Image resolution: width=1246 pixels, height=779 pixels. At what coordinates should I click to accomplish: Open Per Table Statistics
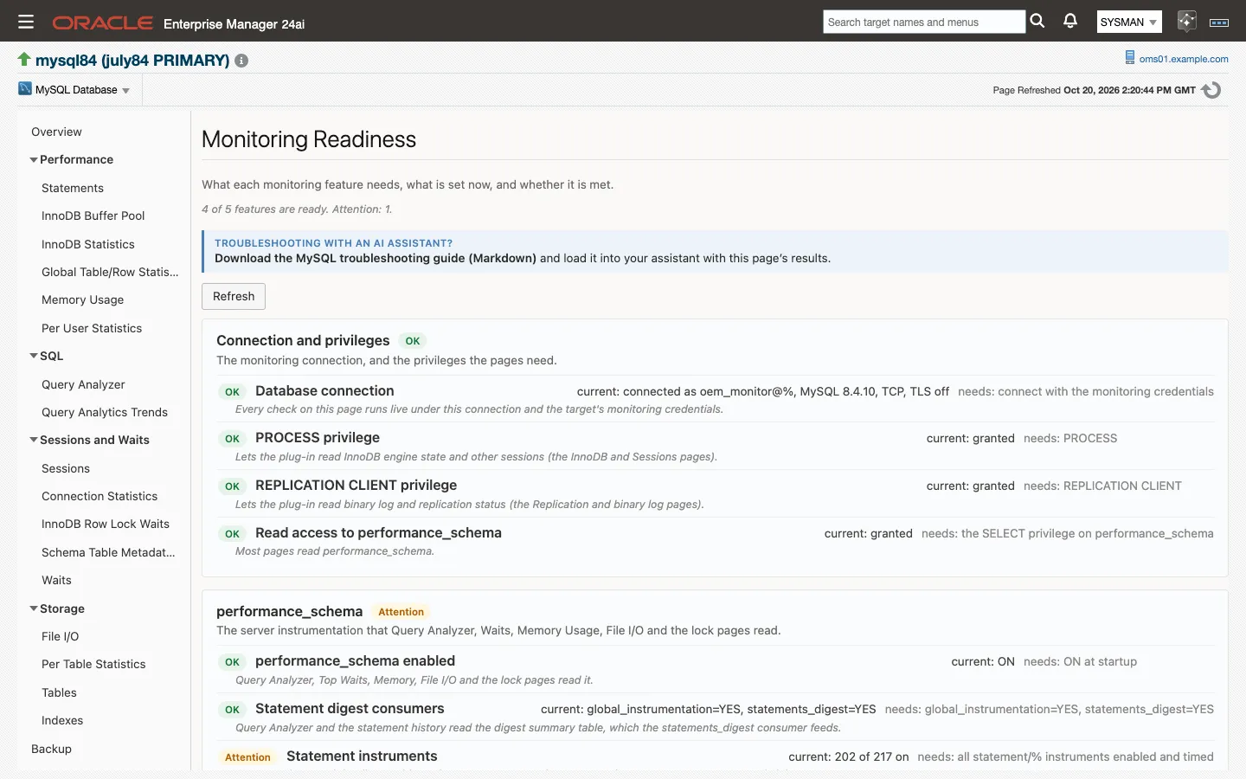click(93, 664)
